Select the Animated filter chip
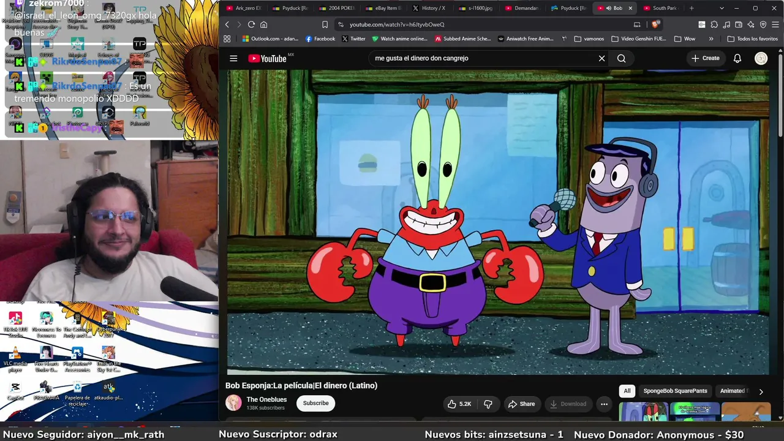 [x=733, y=391]
